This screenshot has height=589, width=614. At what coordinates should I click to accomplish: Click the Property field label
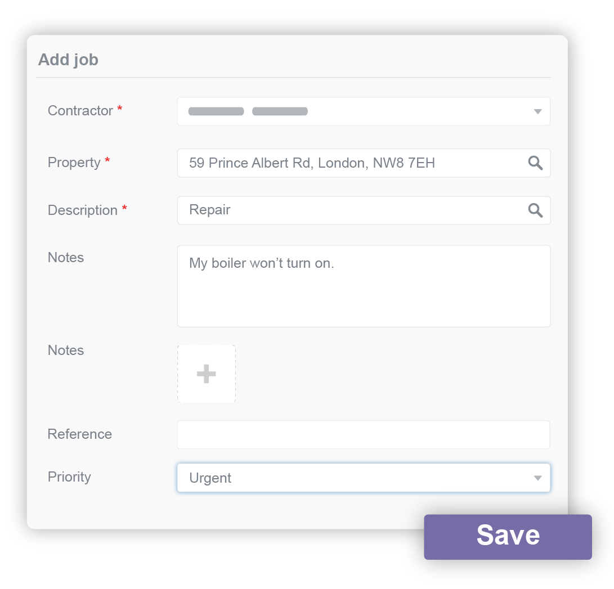pos(74,163)
